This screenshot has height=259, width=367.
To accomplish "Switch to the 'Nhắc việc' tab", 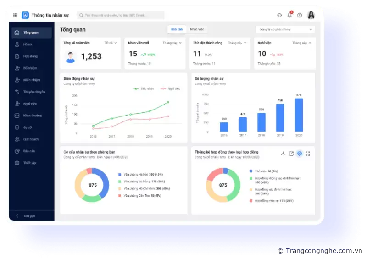I will point(197,29).
